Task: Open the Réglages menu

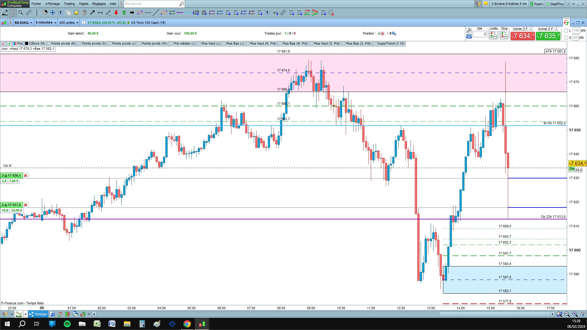Action: tap(98, 4)
